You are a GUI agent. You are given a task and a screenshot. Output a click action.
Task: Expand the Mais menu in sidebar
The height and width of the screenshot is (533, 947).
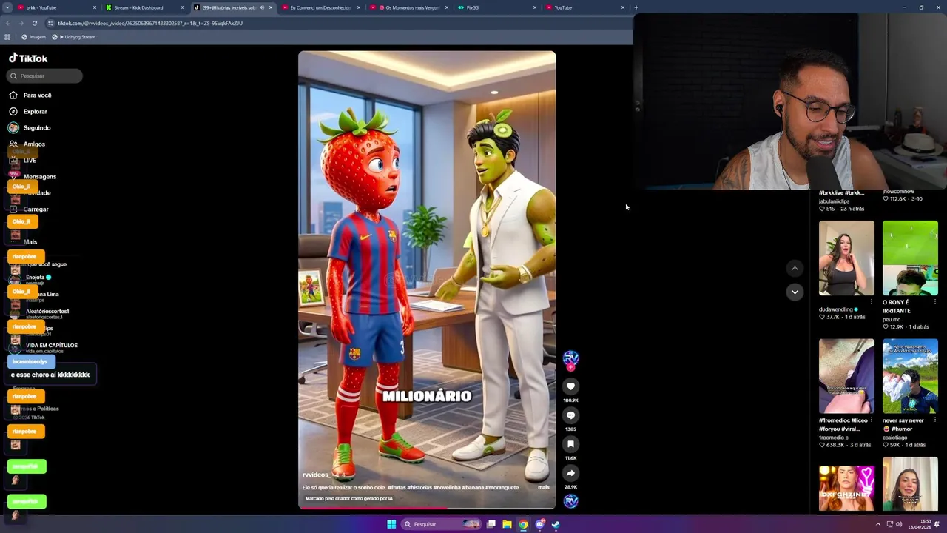pos(24,241)
